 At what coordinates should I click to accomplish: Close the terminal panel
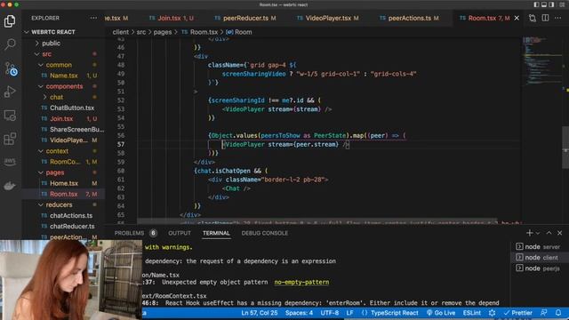[x=559, y=233]
